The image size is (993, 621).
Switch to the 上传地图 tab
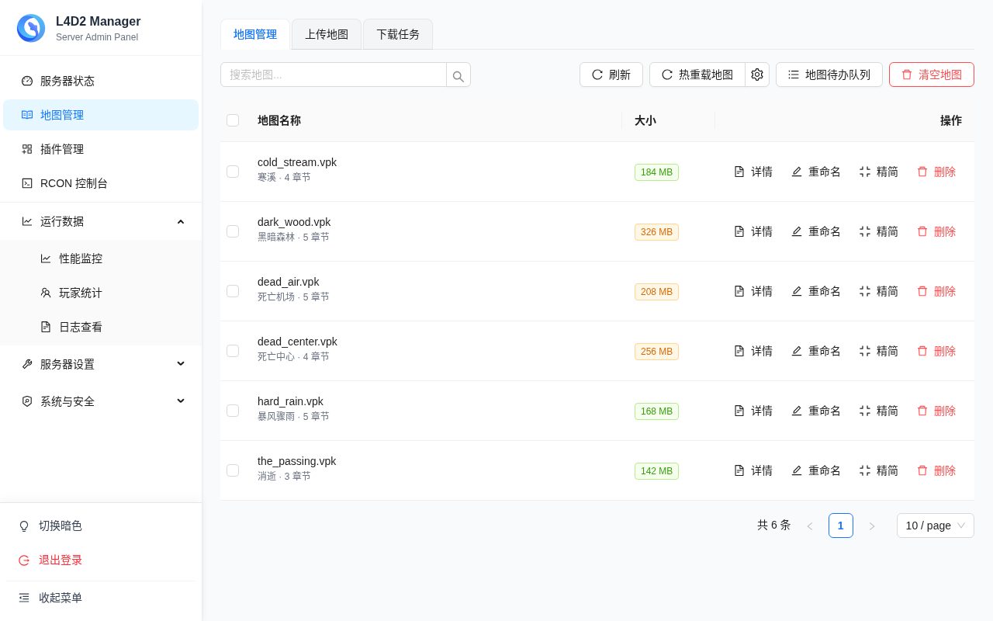[x=327, y=34]
